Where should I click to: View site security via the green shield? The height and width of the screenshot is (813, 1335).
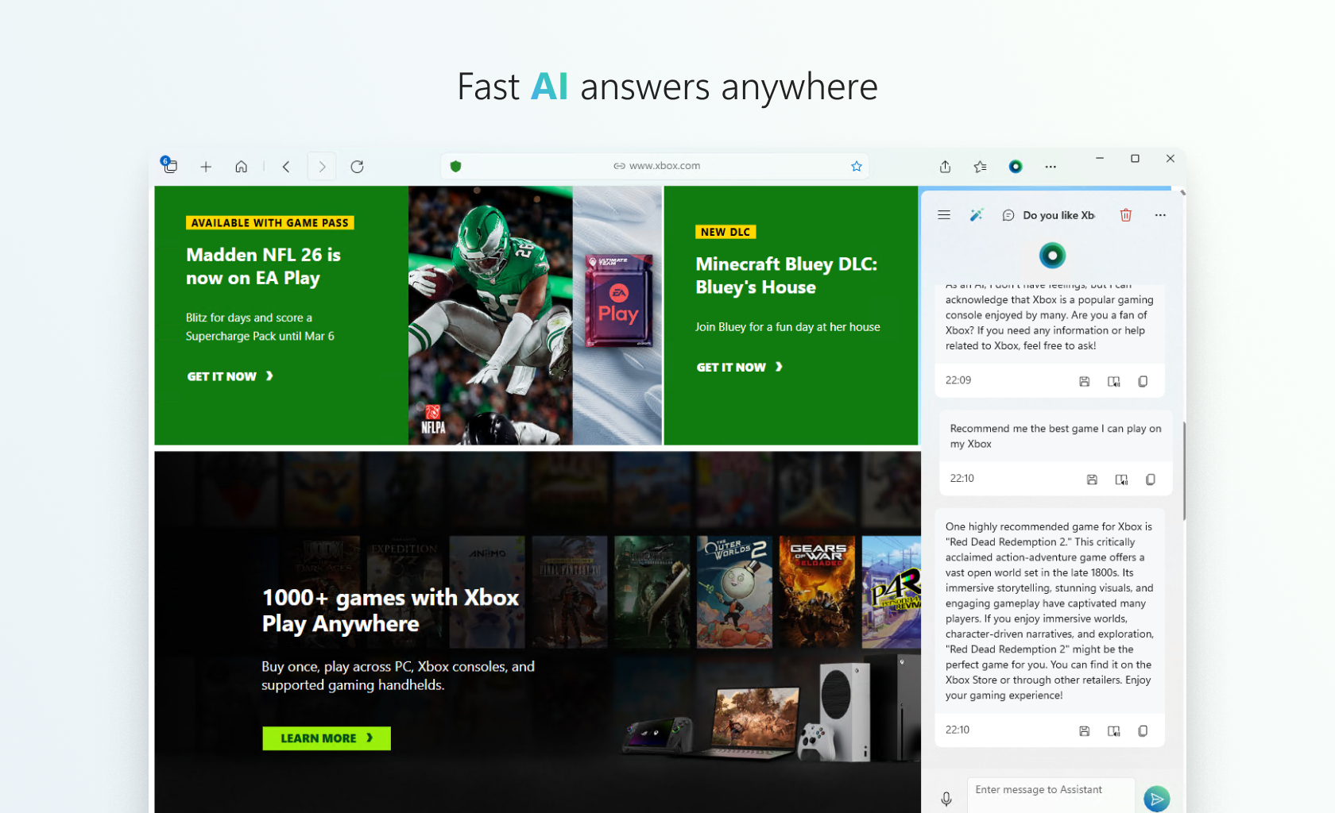click(455, 166)
